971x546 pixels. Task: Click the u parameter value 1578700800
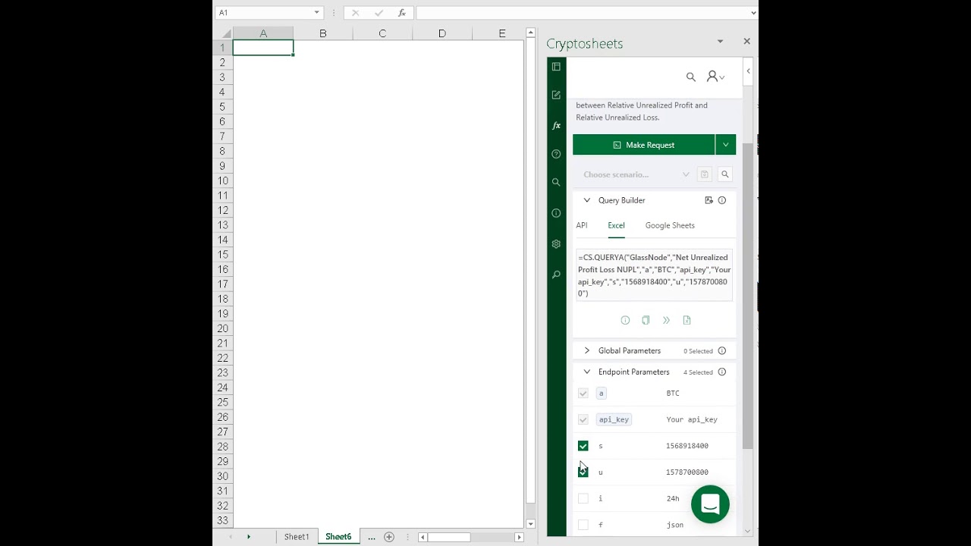(687, 472)
